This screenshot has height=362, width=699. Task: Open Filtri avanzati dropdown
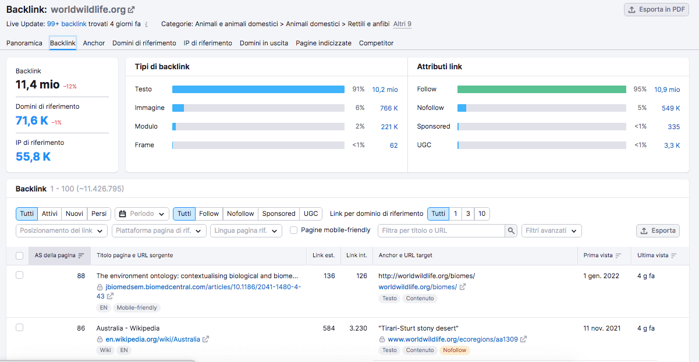pyautogui.click(x=552, y=231)
